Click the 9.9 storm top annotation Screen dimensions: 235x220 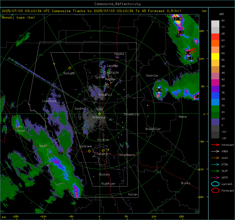point(159,90)
